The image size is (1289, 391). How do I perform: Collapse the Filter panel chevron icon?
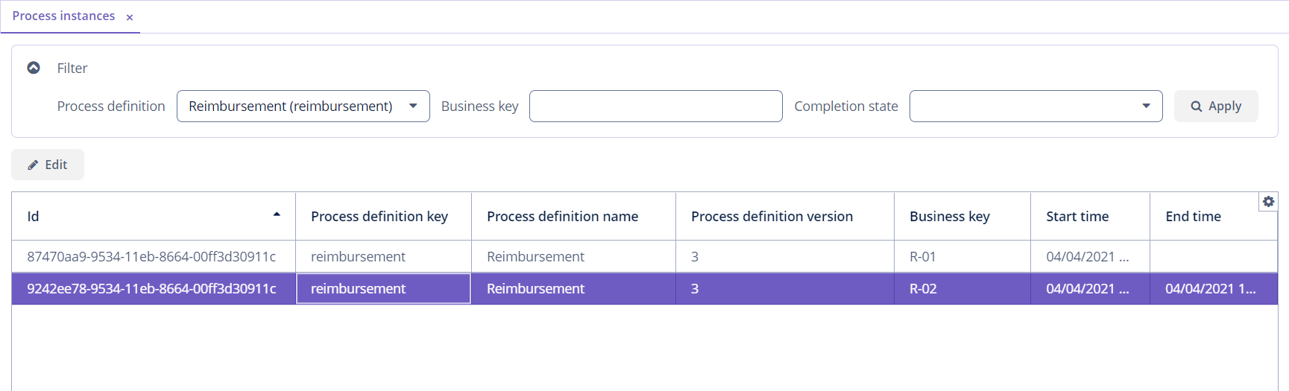(34, 68)
